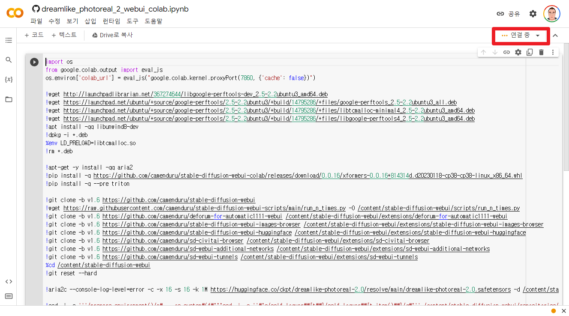Open notebook settings gear in header

[533, 14]
